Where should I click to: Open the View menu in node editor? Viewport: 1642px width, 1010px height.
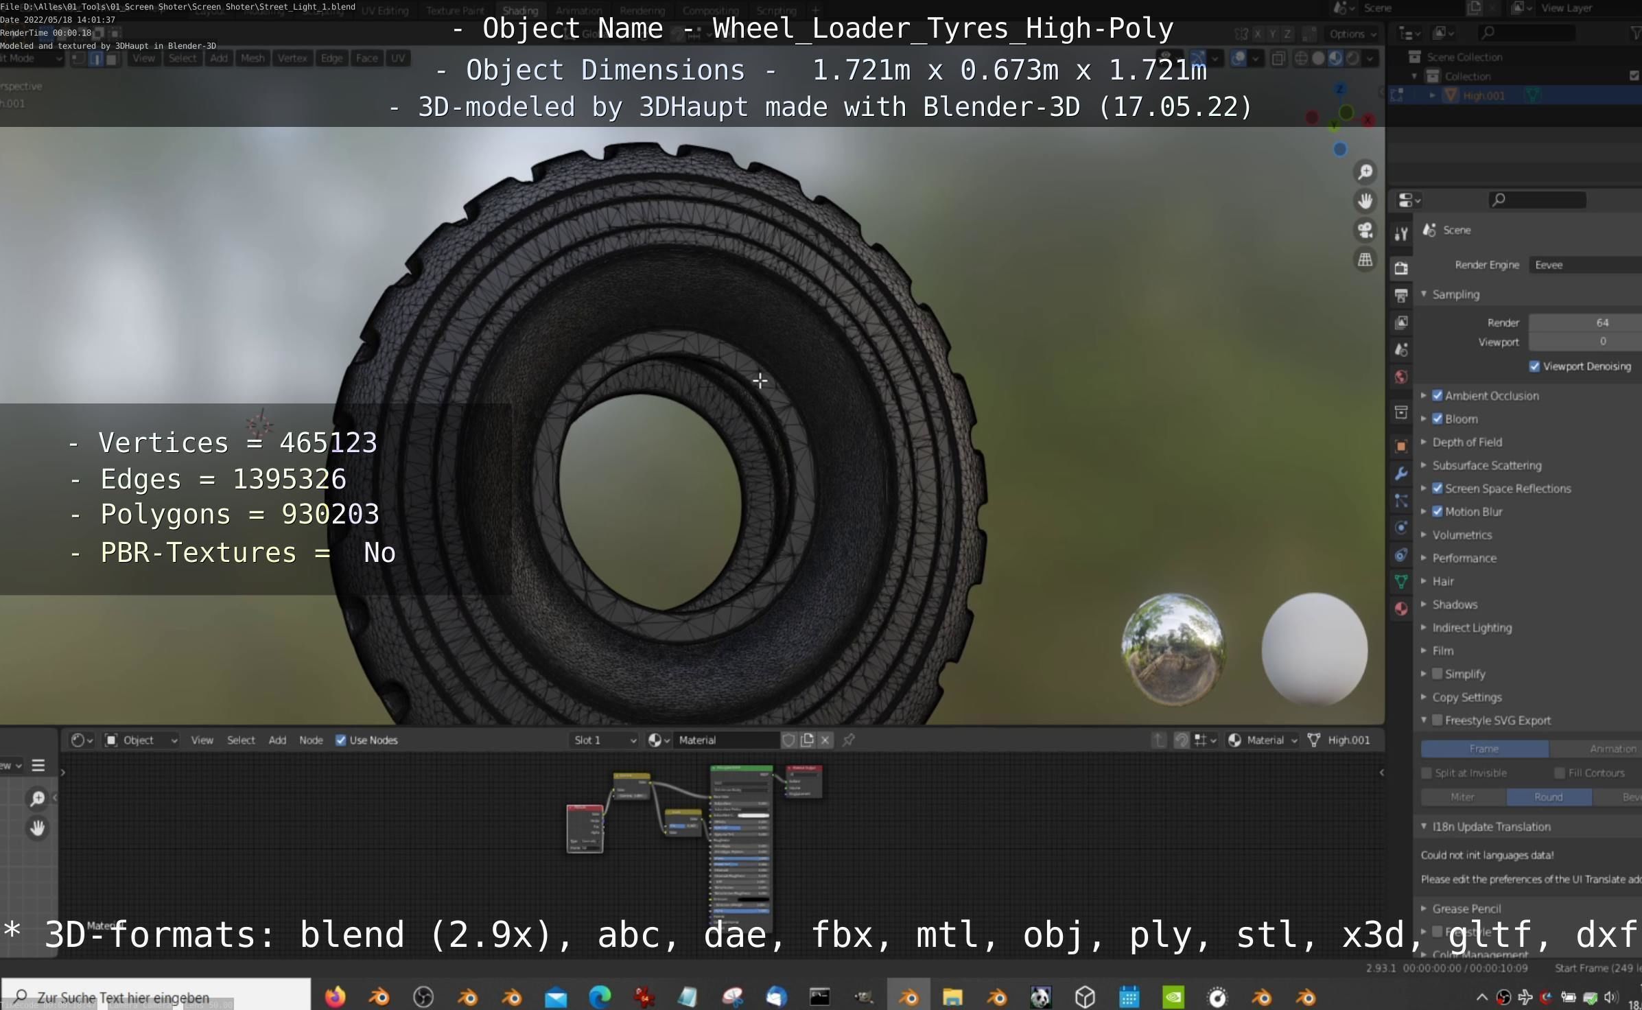click(202, 740)
